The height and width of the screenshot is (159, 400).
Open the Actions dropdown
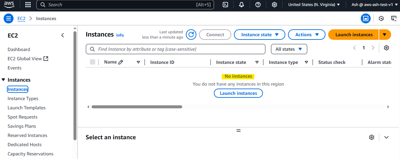tap(307, 35)
